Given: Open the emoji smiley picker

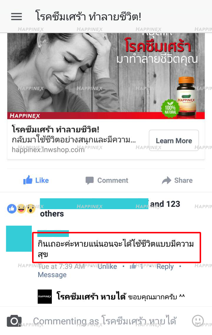Looking at the screenshot, I should click(x=198, y=321).
